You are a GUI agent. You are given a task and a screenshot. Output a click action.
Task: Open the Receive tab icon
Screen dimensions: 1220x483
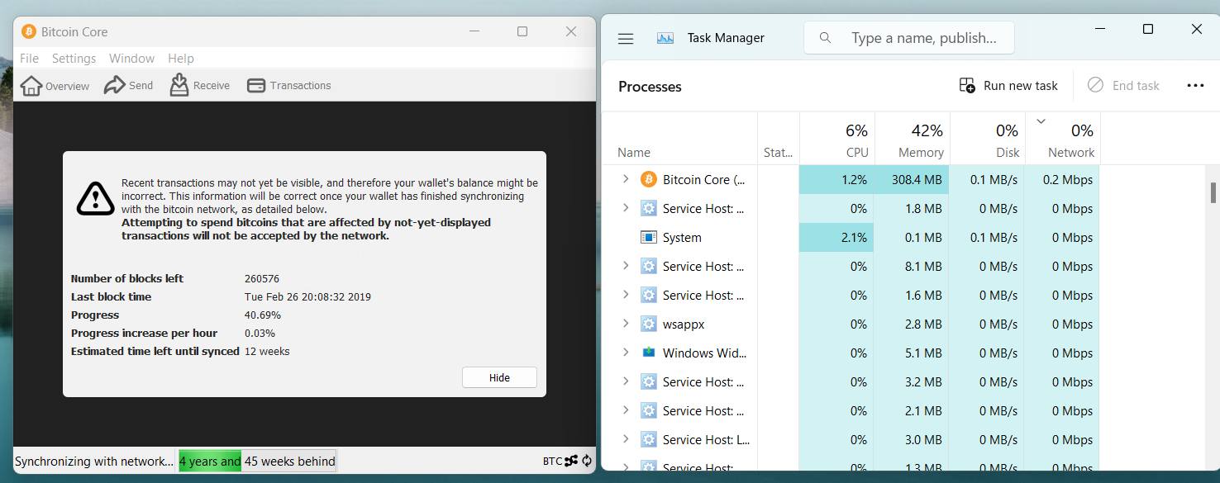tap(179, 85)
